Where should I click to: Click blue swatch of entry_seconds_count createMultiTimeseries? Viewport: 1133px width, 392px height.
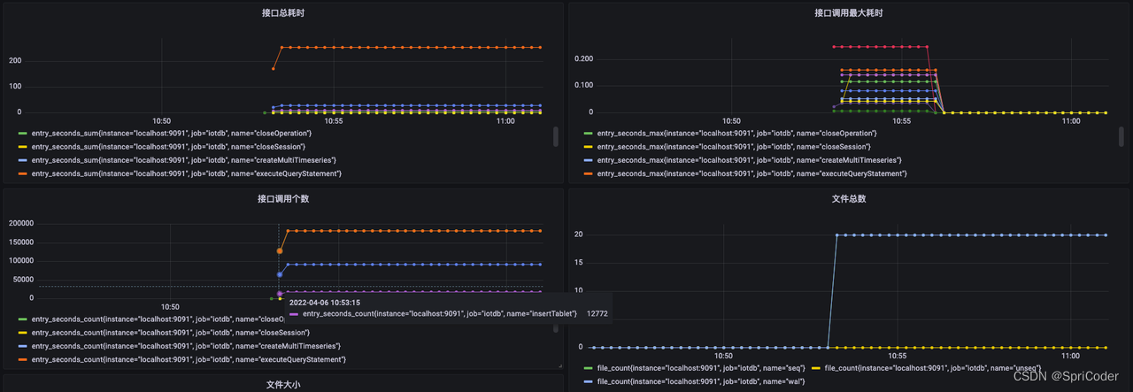coord(22,345)
